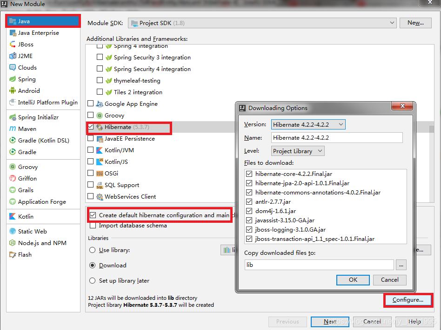This screenshot has height=330, width=441.
Task: Click the Google App Engine framework icon
Action: (x=100, y=104)
